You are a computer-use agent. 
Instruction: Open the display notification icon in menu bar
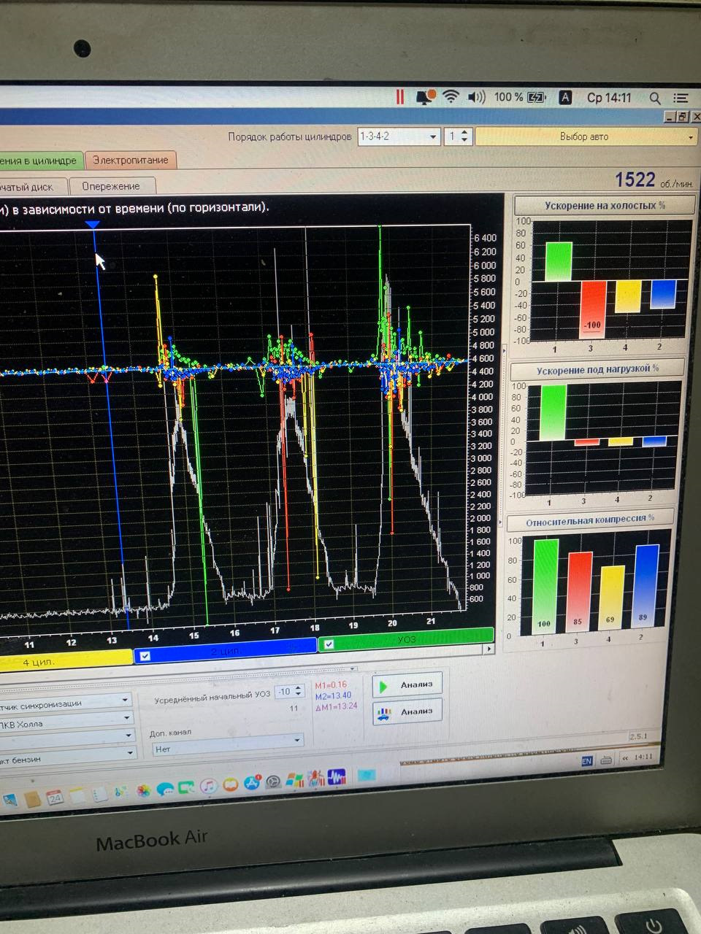(x=425, y=96)
